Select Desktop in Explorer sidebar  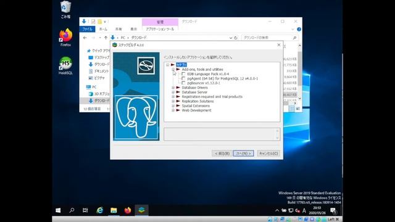99,57
